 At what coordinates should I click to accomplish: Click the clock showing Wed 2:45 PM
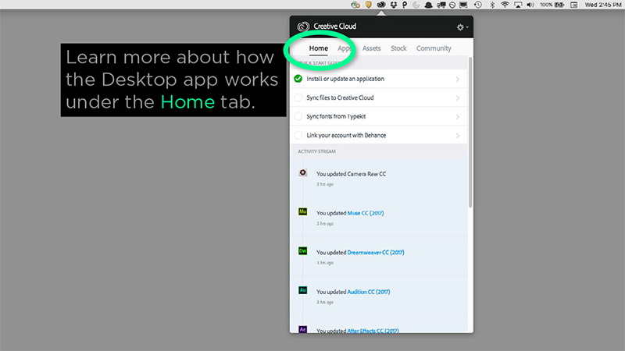click(x=603, y=5)
